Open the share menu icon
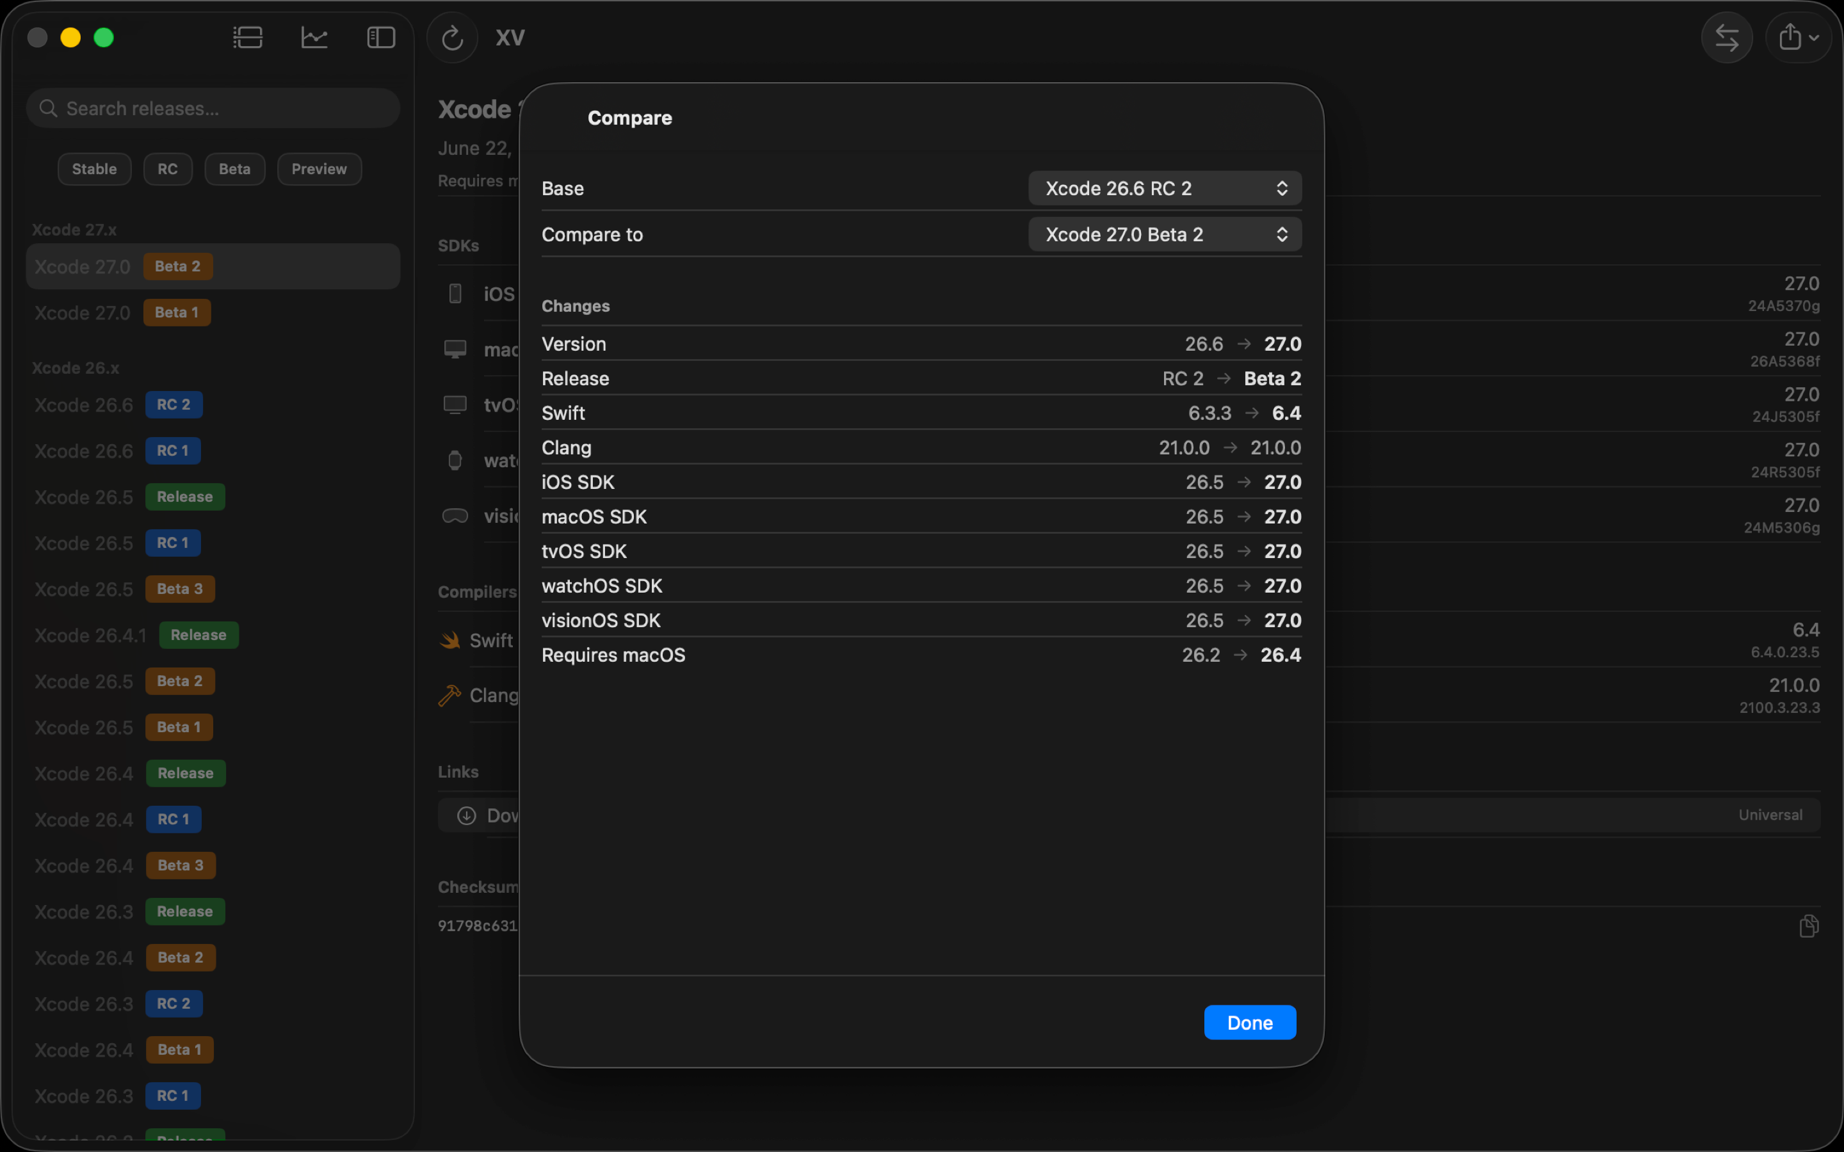 tap(1799, 37)
